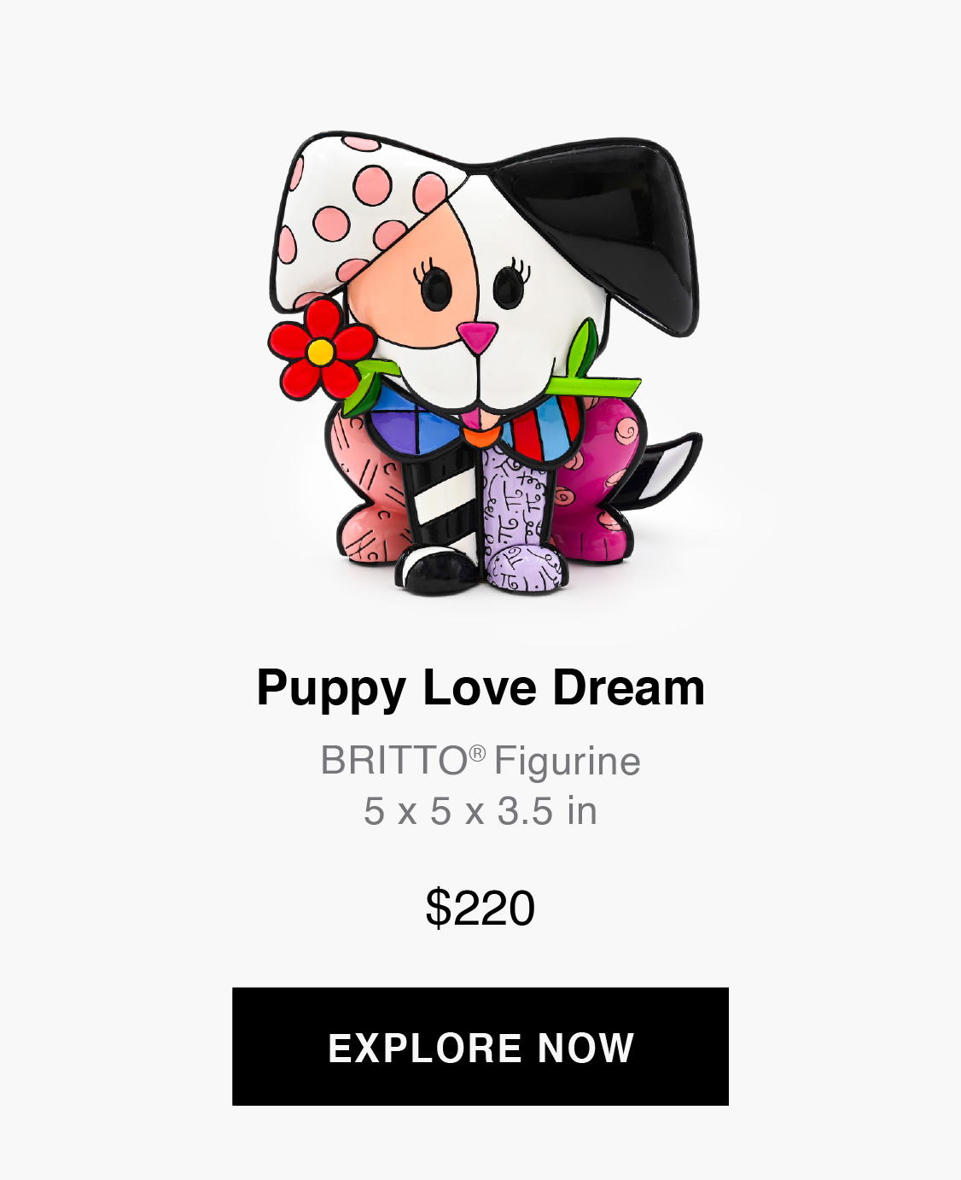Click the green leaf by the black ear
This screenshot has width=961, height=1180.
(x=587, y=363)
